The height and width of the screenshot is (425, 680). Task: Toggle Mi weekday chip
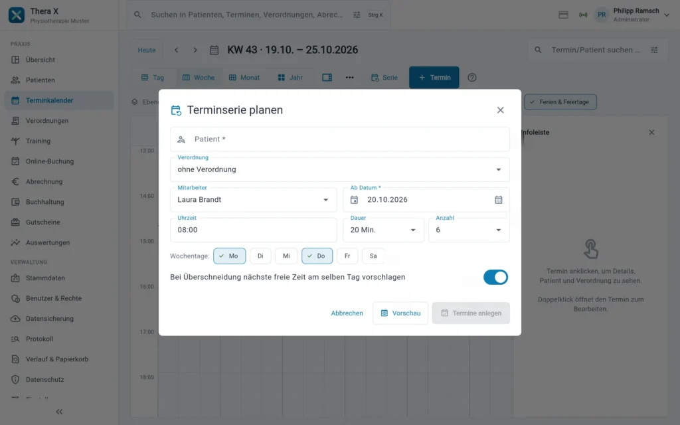pyautogui.click(x=286, y=256)
